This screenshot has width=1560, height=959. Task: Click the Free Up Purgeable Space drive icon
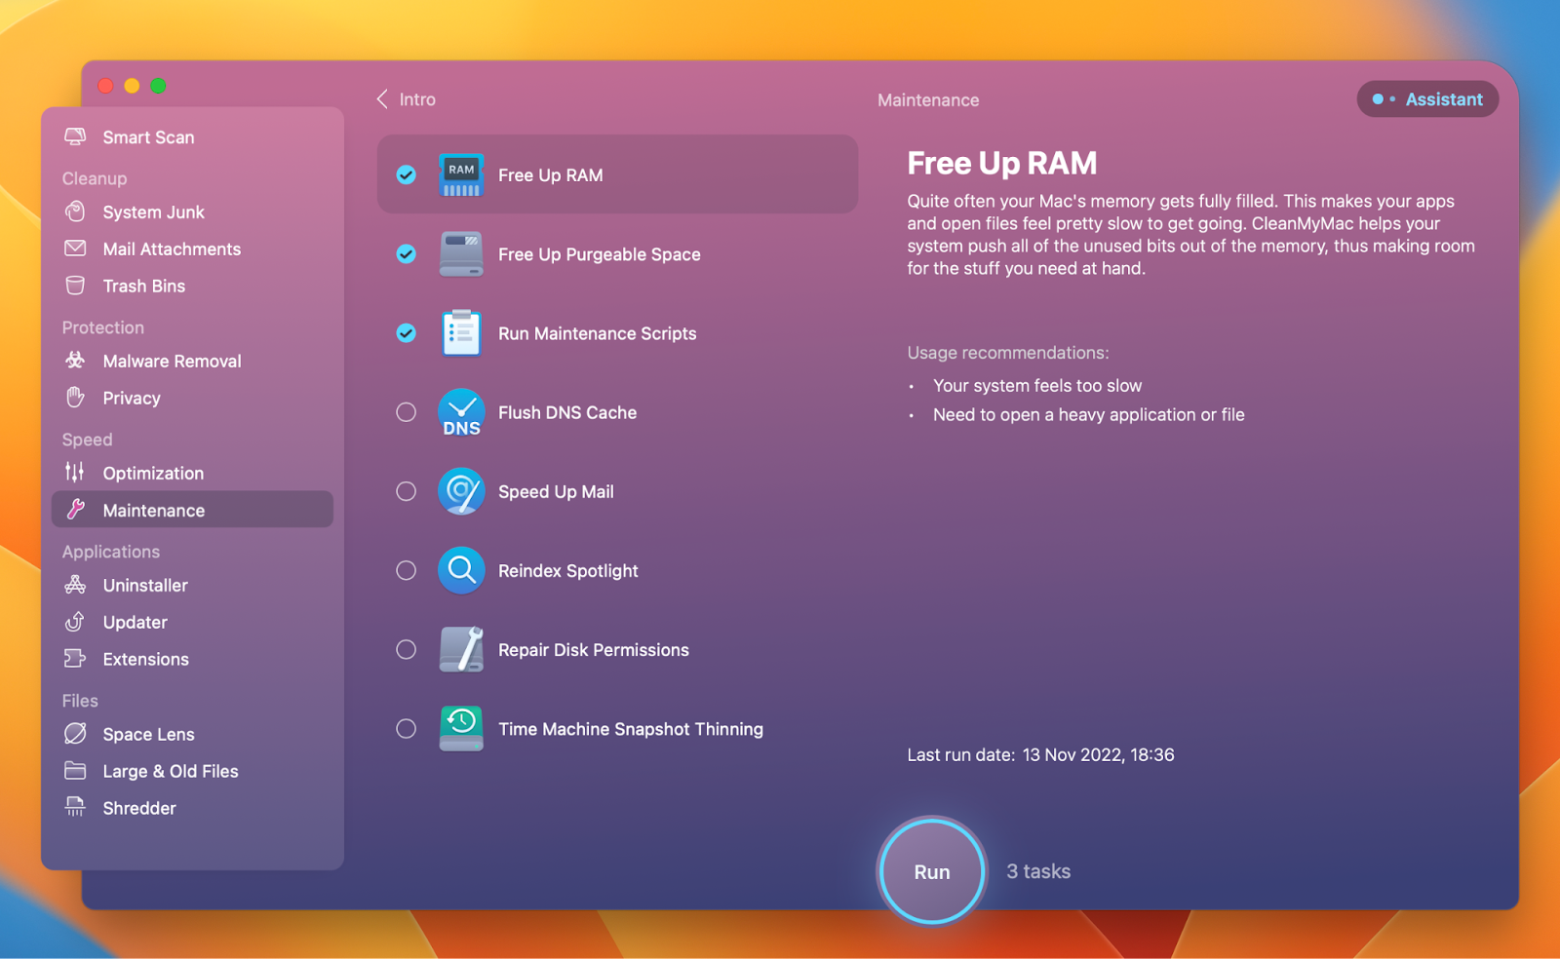461,254
